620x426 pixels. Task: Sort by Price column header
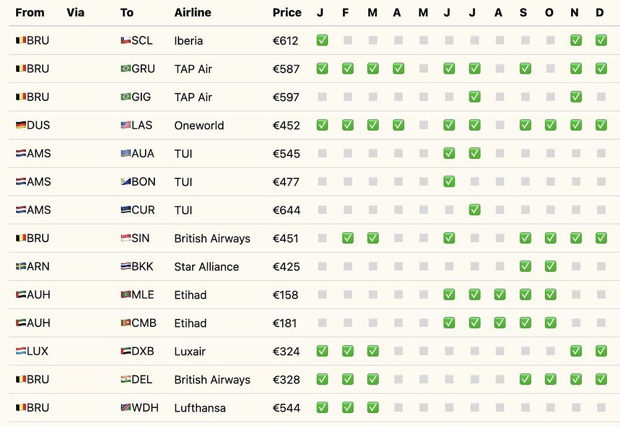click(286, 12)
